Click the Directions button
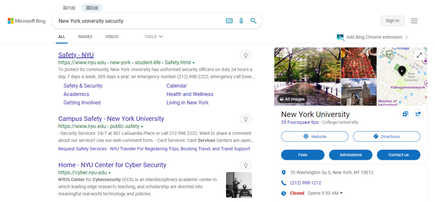This screenshot has width=435, height=202. [386, 136]
